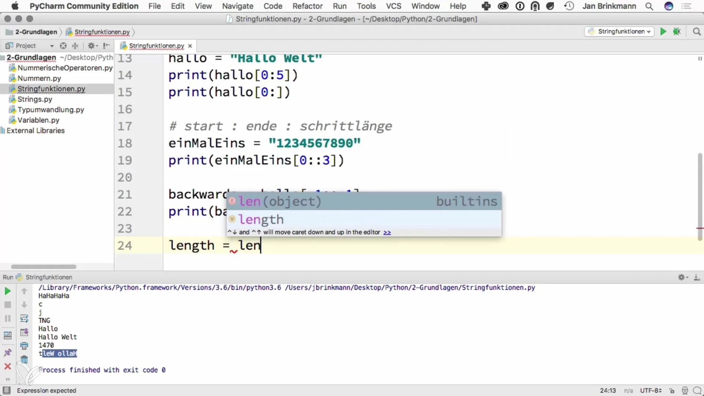This screenshot has height=396, width=704.
Task: Open Search Everywhere magnifier in PyCharm toolbar
Action: coord(697,32)
